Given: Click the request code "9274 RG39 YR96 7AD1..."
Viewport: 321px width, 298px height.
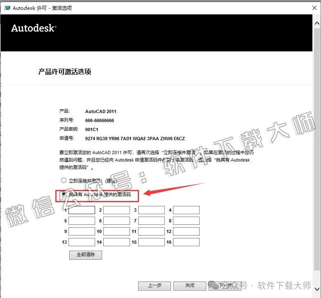Looking at the screenshot, I should click(135, 139).
